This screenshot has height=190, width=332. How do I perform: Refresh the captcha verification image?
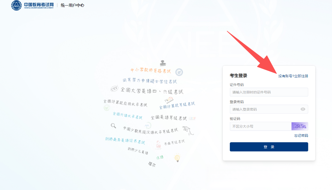(299, 126)
